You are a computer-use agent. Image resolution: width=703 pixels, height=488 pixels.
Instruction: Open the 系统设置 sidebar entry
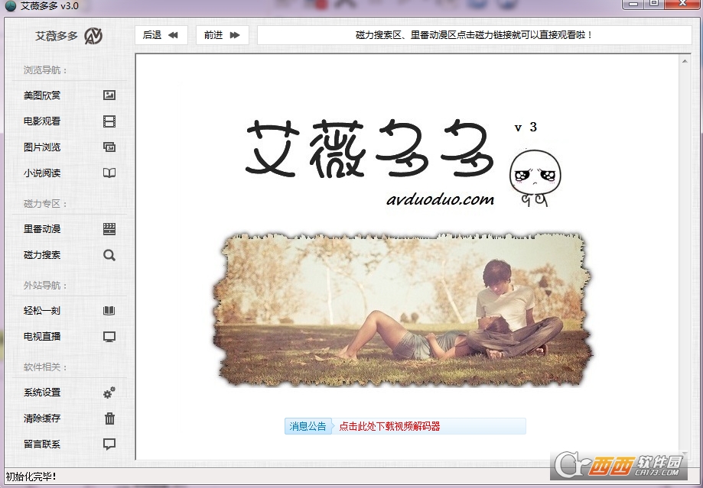coord(42,393)
